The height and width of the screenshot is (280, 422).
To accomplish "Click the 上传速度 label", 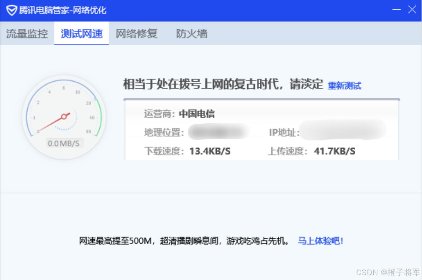I will point(287,151).
